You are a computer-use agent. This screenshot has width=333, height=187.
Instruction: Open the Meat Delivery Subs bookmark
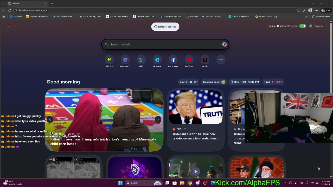91,17
